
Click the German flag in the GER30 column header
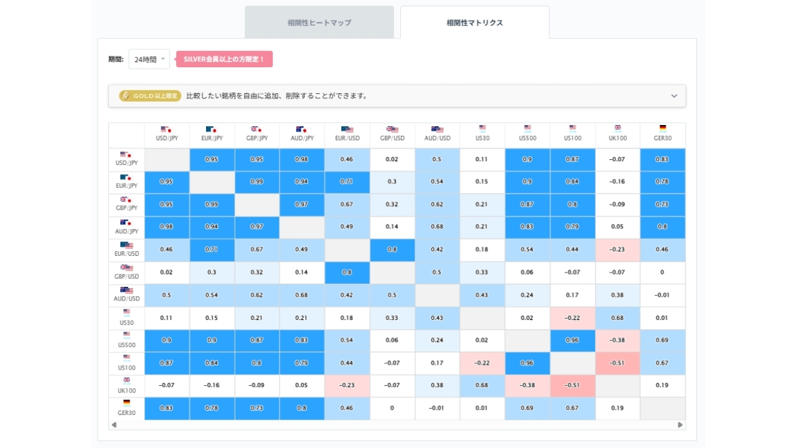[663, 128]
